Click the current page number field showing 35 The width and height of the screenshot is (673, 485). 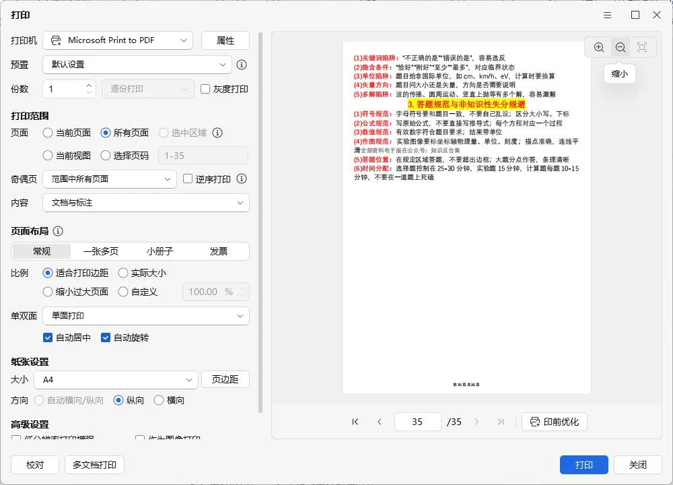point(418,422)
